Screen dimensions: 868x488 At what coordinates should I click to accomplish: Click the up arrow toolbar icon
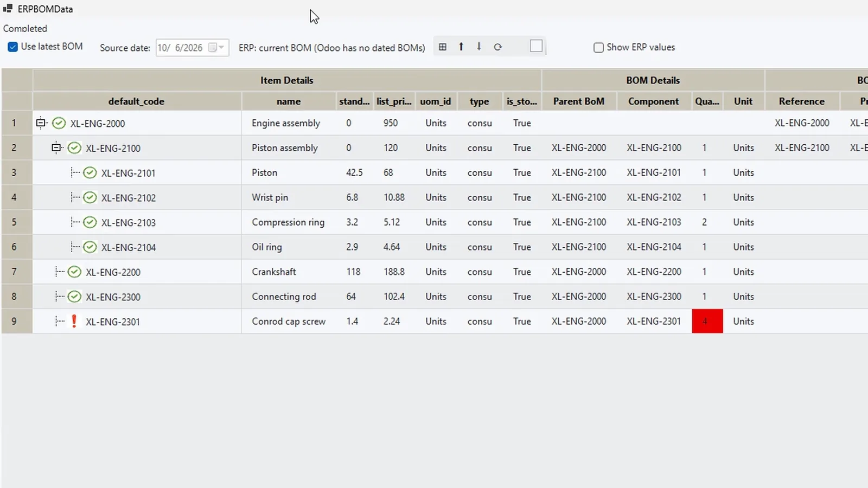tap(461, 47)
